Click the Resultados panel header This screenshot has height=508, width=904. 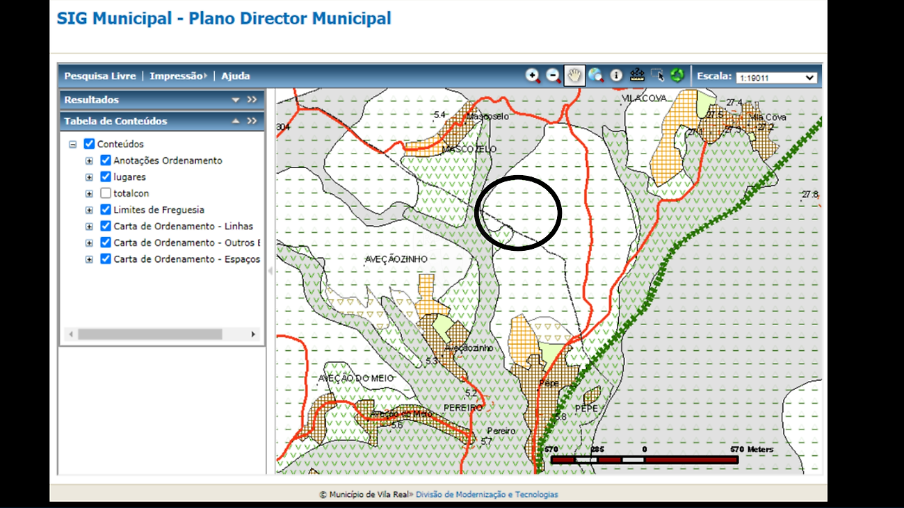(x=162, y=100)
